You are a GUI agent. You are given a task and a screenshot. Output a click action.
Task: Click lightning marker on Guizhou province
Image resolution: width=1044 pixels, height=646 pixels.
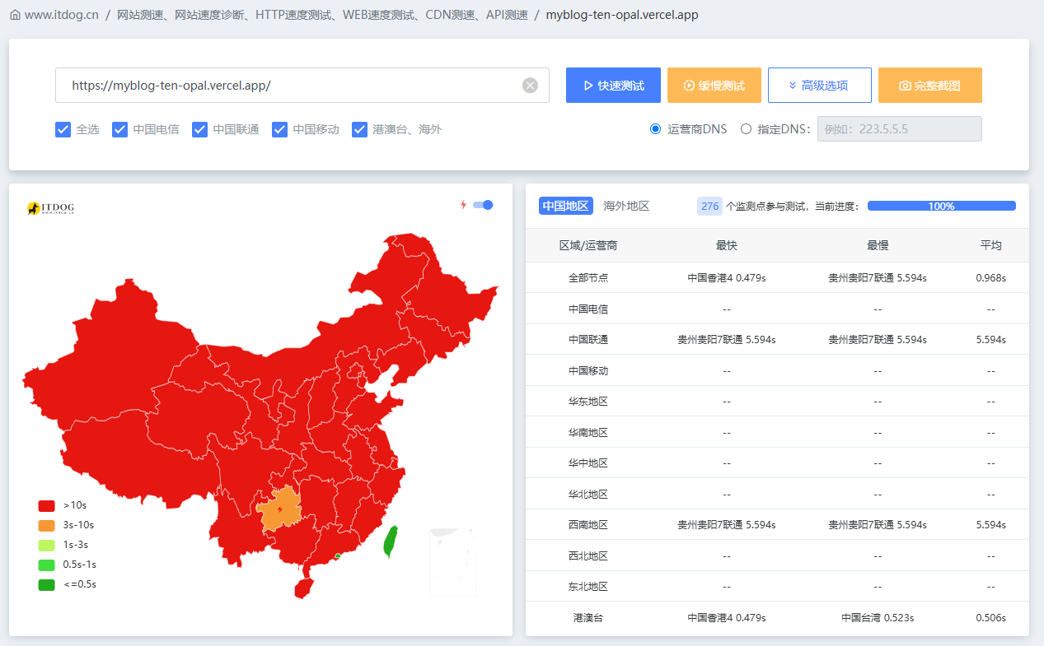tap(281, 509)
